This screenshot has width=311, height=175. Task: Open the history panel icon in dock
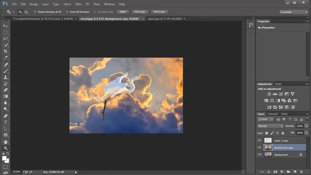click(x=251, y=25)
